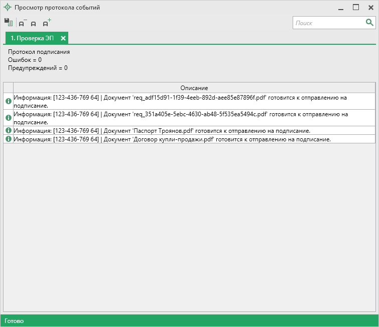Minimize the event protocol window
The width and height of the screenshot is (379, 327).
pyautogui.click(x=341, y=8)
